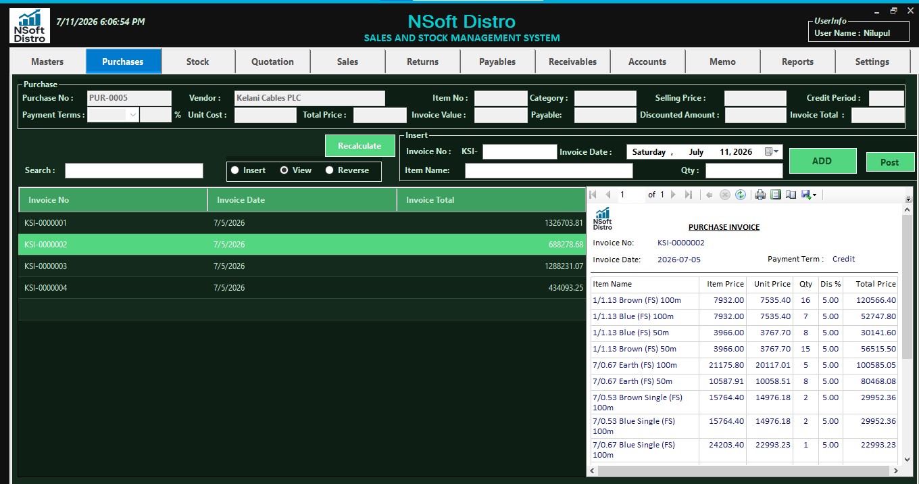The width and height of the screenshot is (919, 484).
Task: Switch to the Receivables tab
Action: (573, 62)
